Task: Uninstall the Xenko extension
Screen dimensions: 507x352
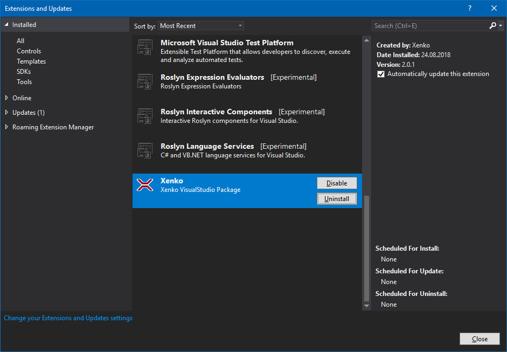Action: (x=337, y=199)
